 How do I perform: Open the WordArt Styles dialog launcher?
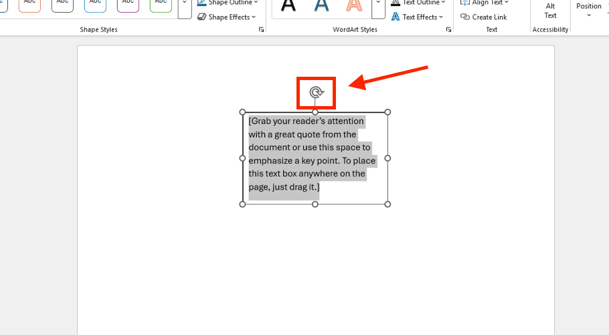(448, 29)
